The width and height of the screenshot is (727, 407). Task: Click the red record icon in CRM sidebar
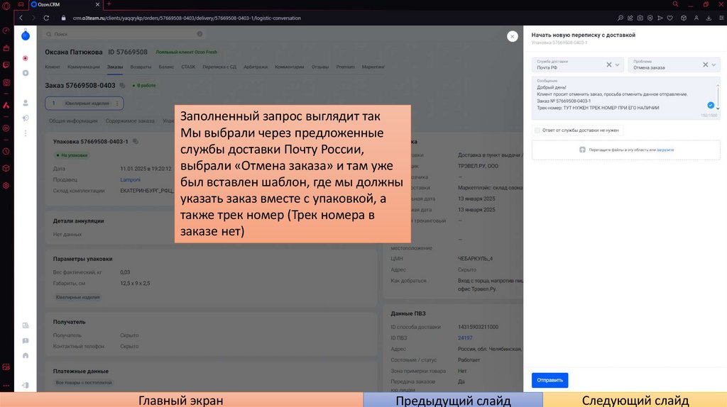[x=26, y=58]
